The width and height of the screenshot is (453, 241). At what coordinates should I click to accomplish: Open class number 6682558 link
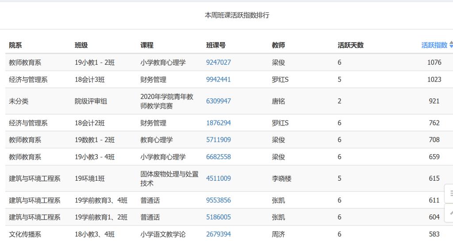point(218,157)
